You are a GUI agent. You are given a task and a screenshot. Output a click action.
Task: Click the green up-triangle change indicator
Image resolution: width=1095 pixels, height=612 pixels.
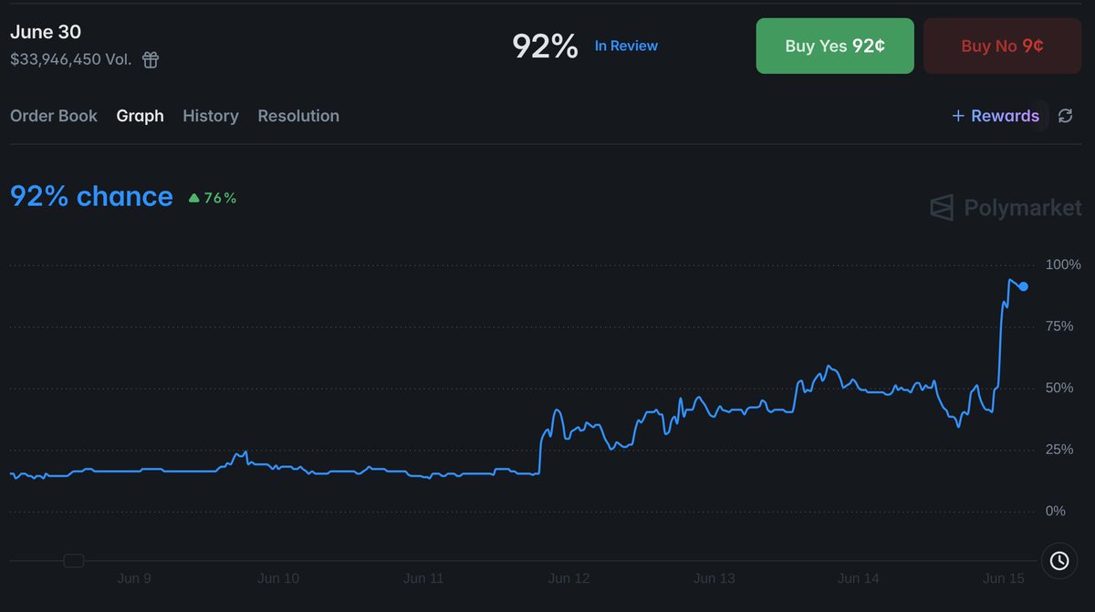(193, 198)
